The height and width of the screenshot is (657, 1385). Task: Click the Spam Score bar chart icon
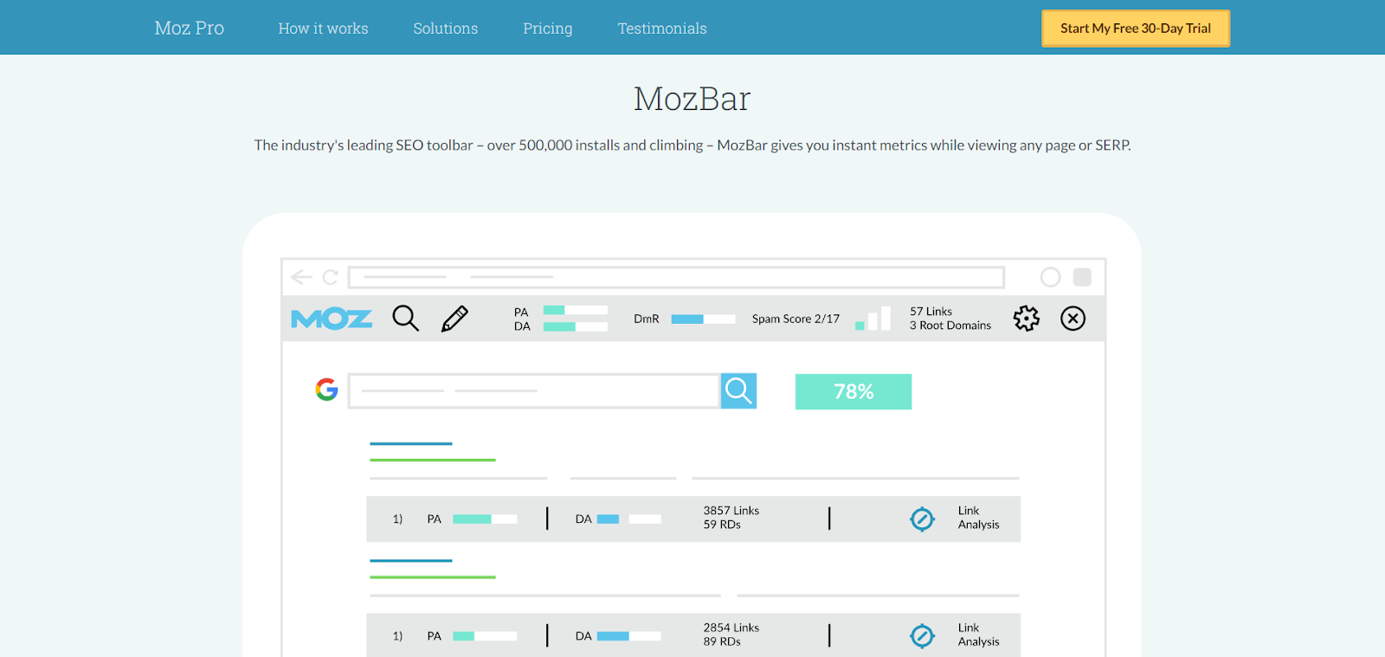coord(873,318)
